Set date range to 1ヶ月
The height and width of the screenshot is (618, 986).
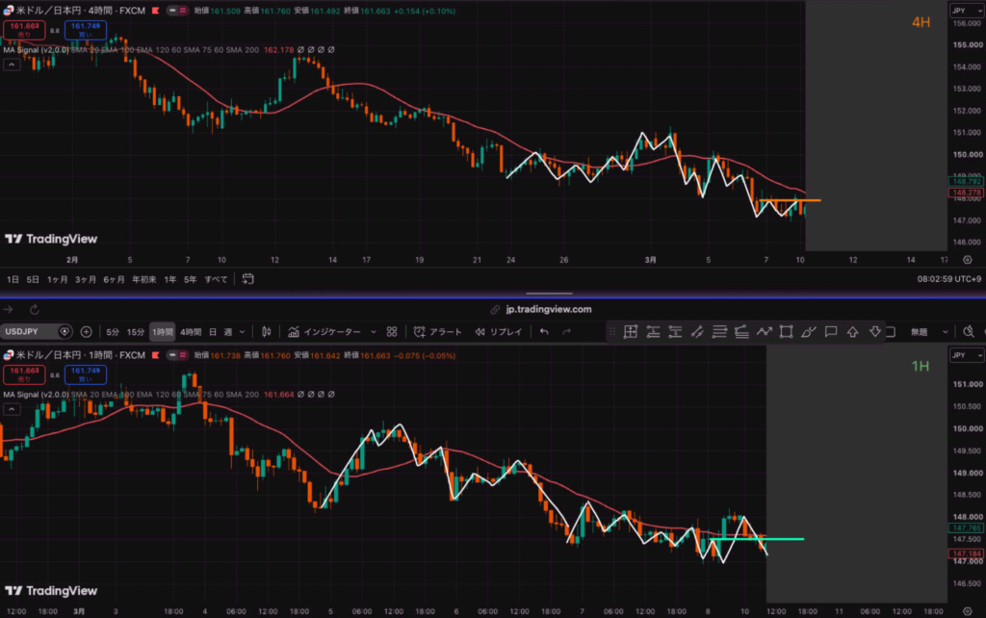coord(57,279)
